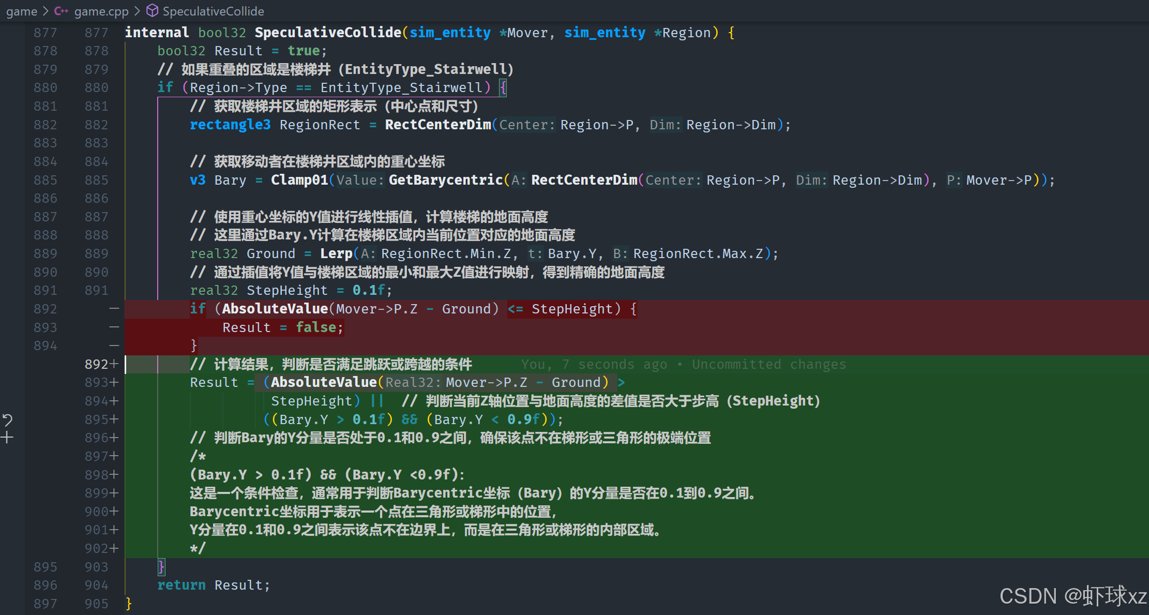Click the 'P:' inlay hint before Mover->P
Viewport: 1149px width, 615px height.
pyautogui.click(x=954, y=180)
